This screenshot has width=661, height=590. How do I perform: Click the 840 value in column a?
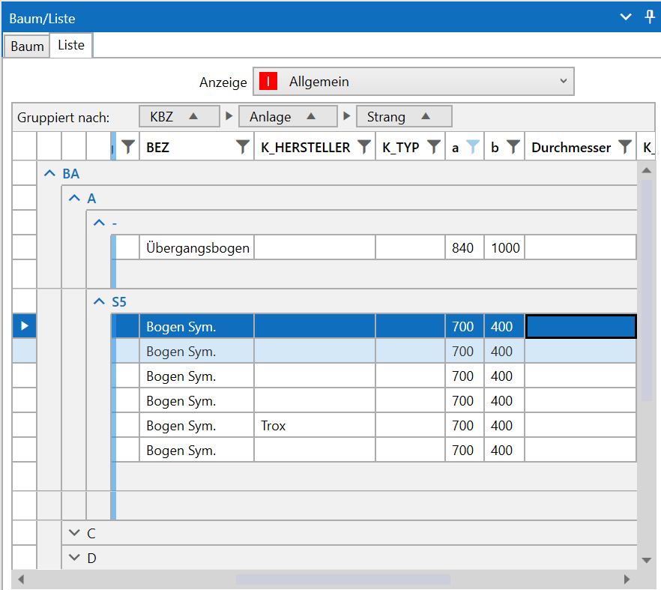[x=465, y=247]
